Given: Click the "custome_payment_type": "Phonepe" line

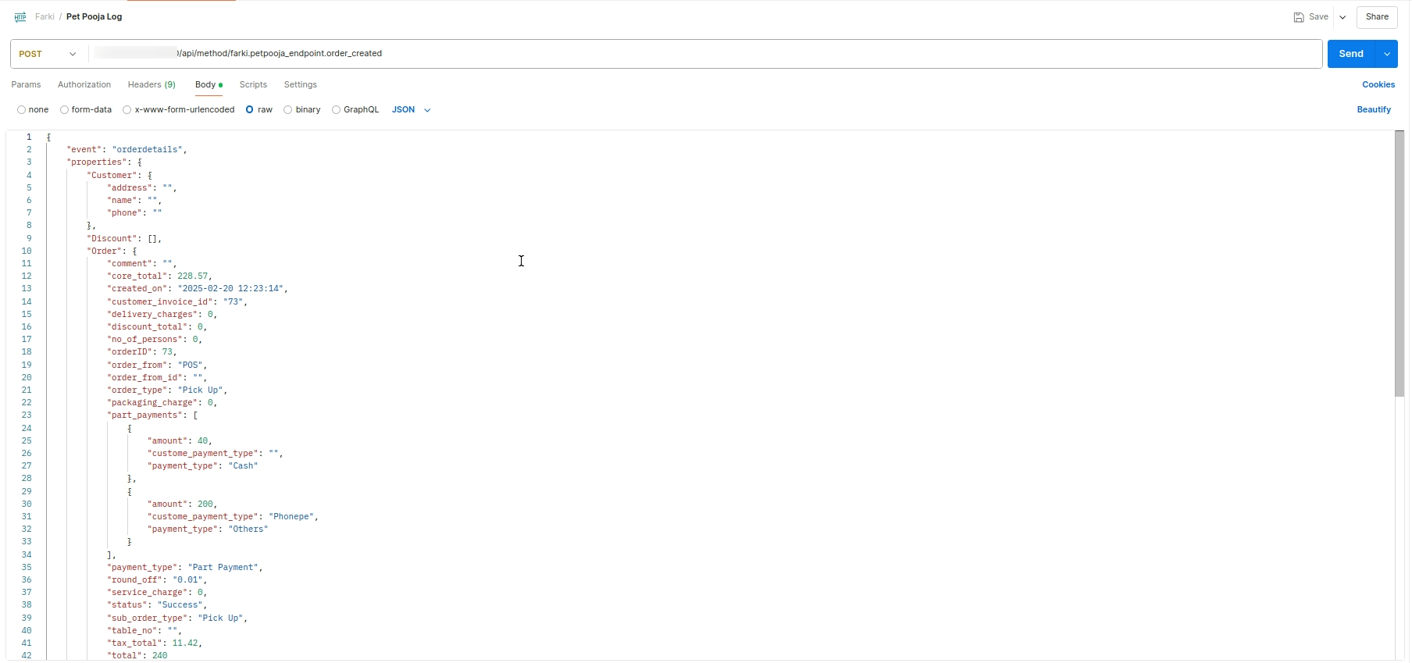Looking at the screenshot, I should tap(233, 517).
